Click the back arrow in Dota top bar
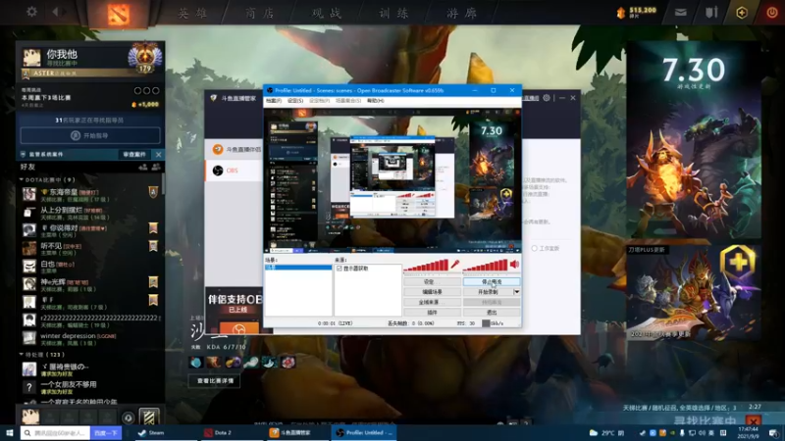The height and width of the screenshot is (441, 785). [x=56, y=12]
